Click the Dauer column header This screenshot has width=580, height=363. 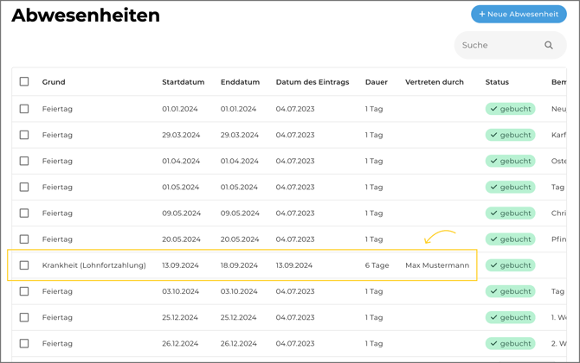point(377,82)
